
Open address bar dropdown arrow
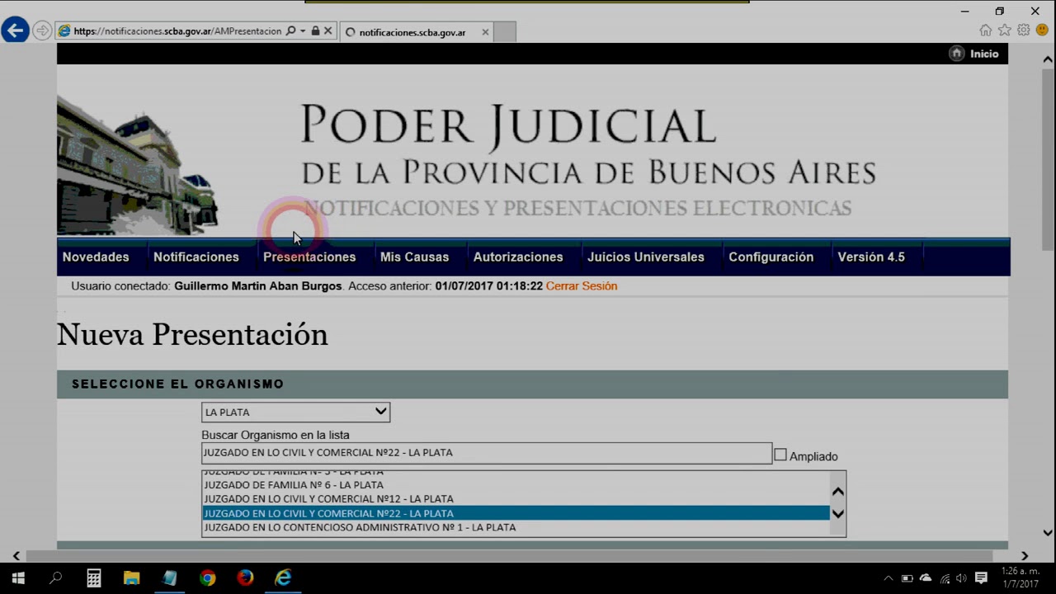pyautogui.click(x=303, y=31)
